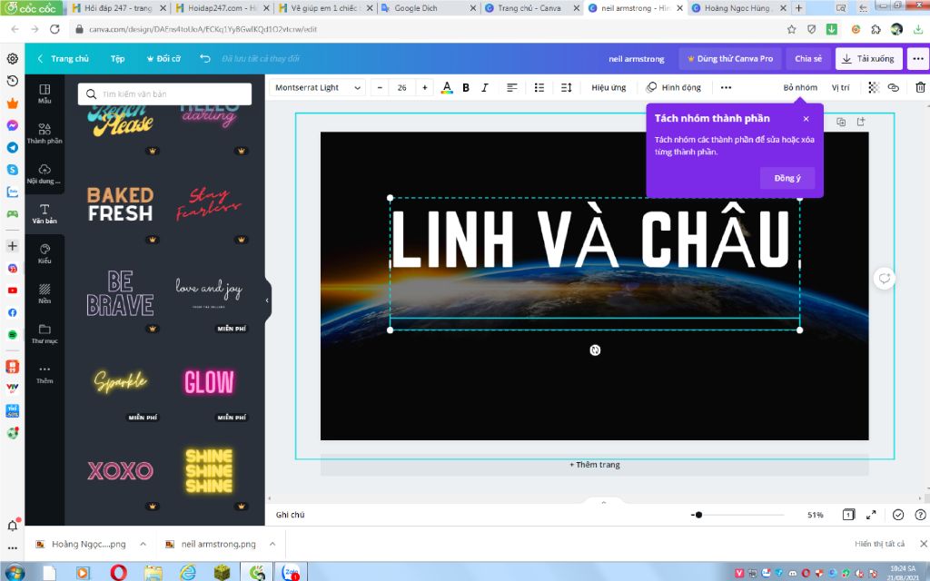Screen dimensions: 930x581
Task: Adjust the zoom slider handle
Action: click(698, 515)
